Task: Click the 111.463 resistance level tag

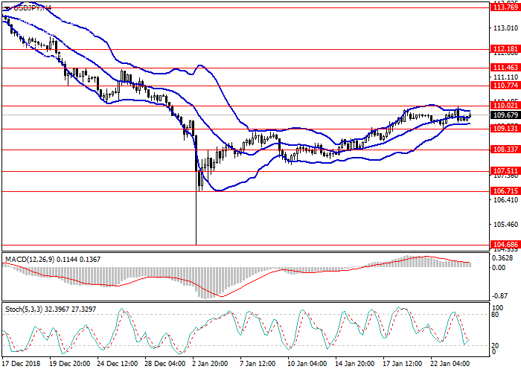Action: coord(505,68)
